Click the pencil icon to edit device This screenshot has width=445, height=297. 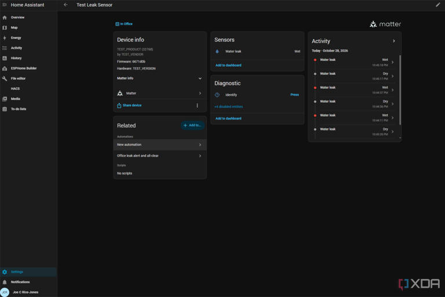(437, 5)
